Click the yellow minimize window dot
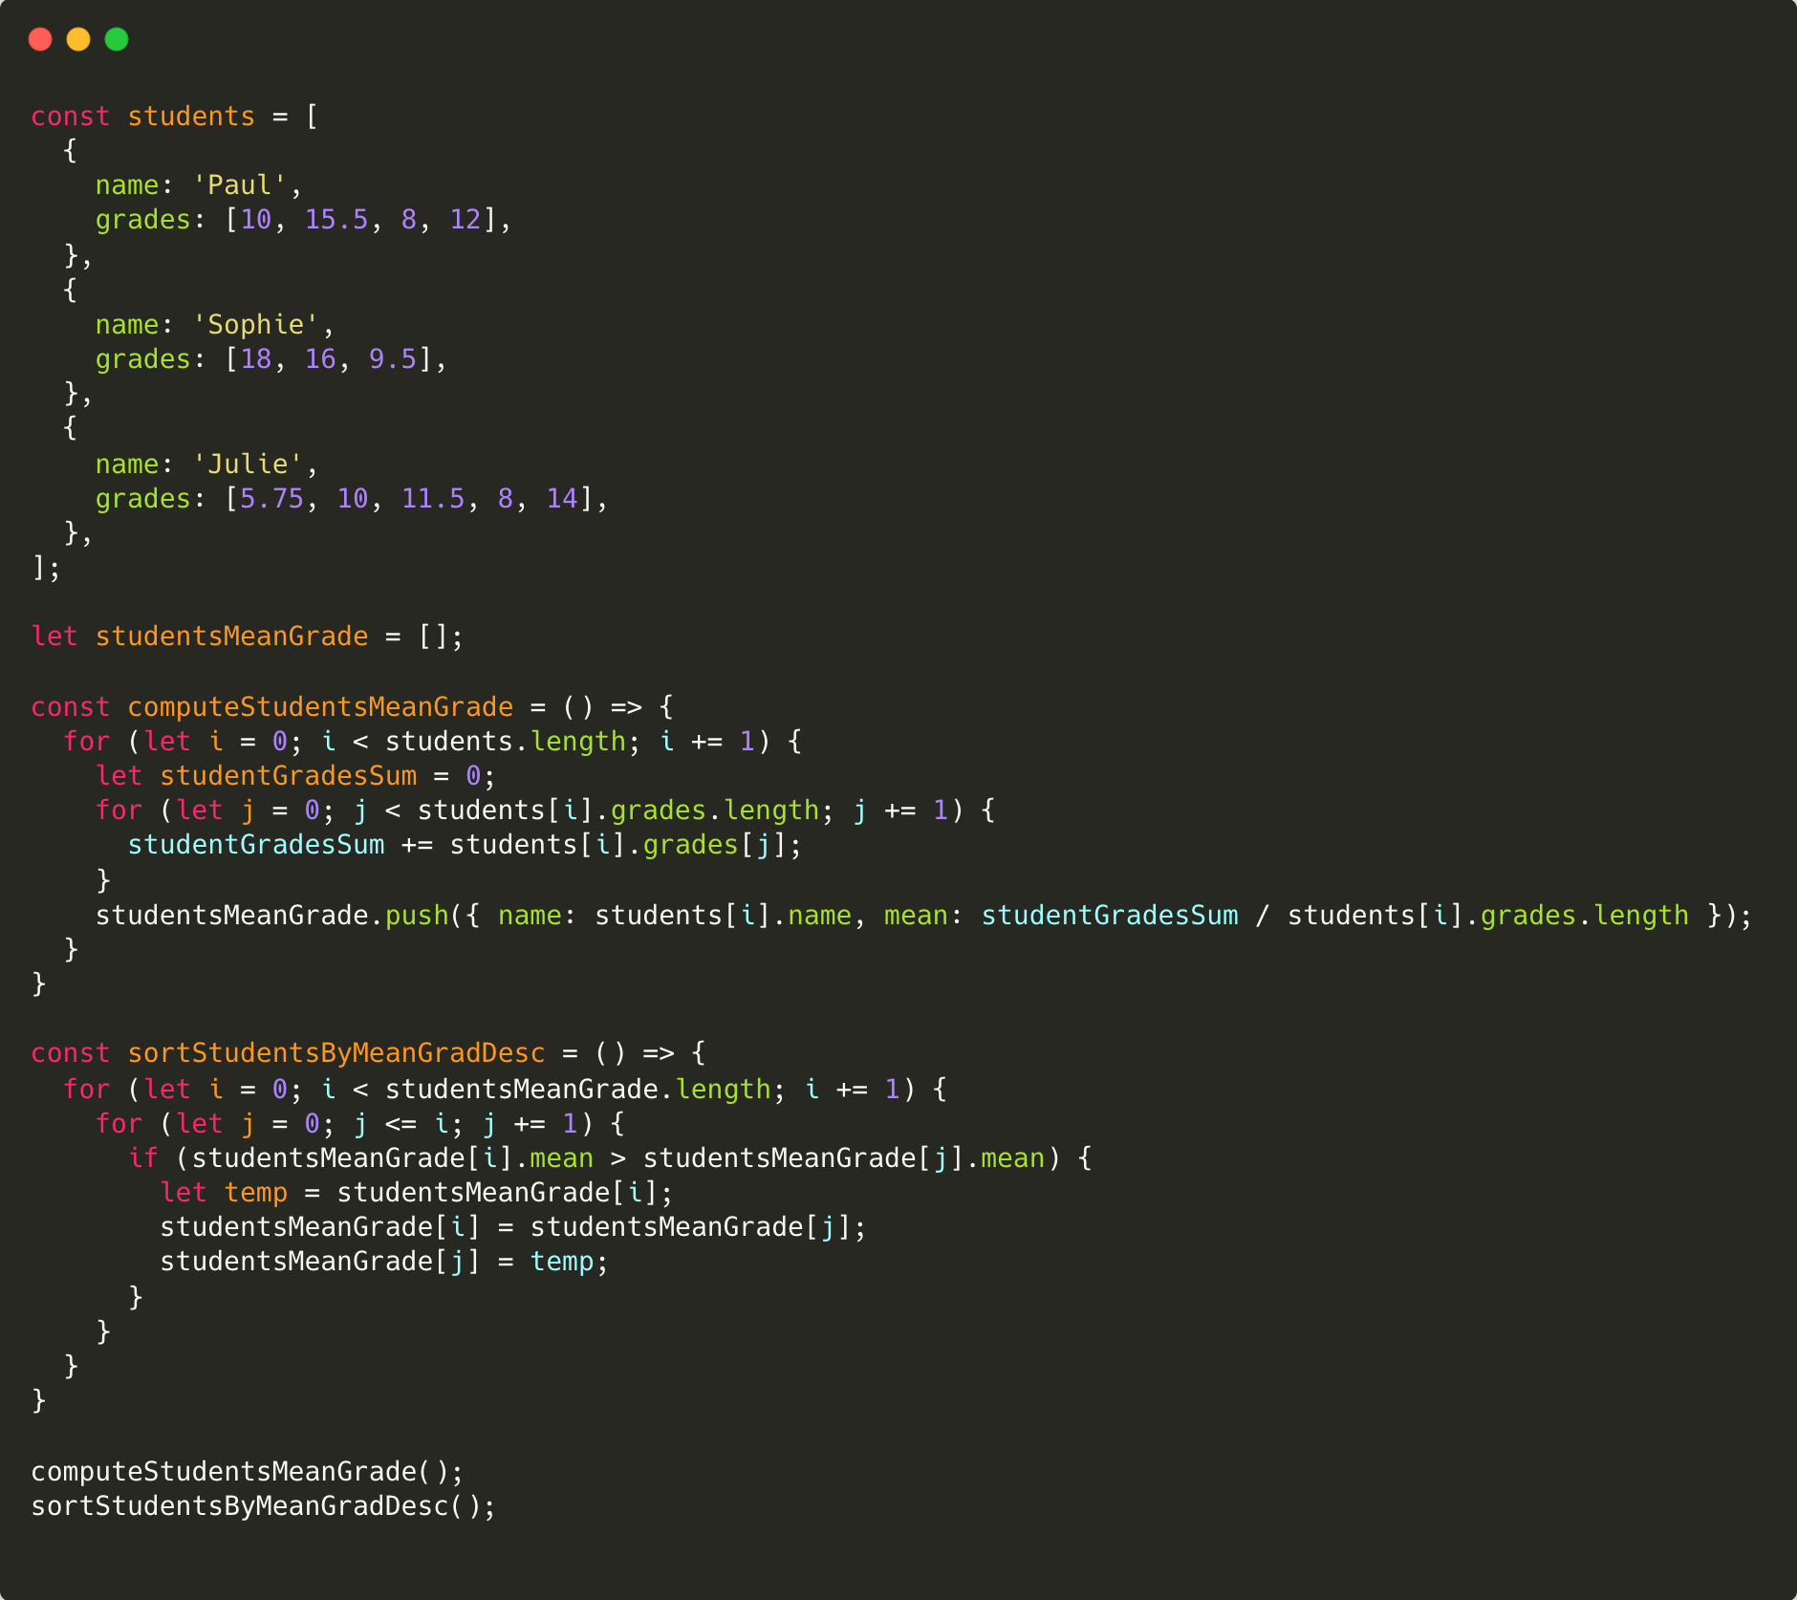Image resolution: width=1797 pixels, height=1600 pixels. click(78, 39)
